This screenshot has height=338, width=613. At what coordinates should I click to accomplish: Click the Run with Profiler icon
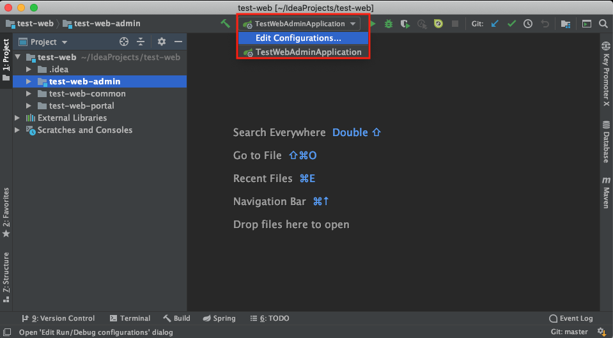(422, 24)
